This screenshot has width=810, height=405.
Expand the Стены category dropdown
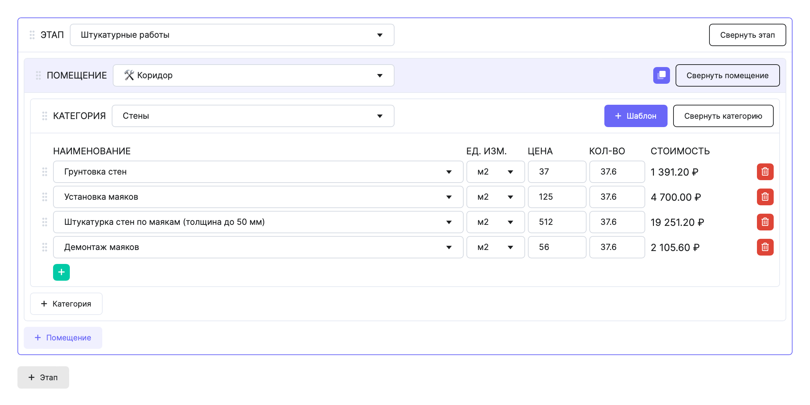coord(253,116)
